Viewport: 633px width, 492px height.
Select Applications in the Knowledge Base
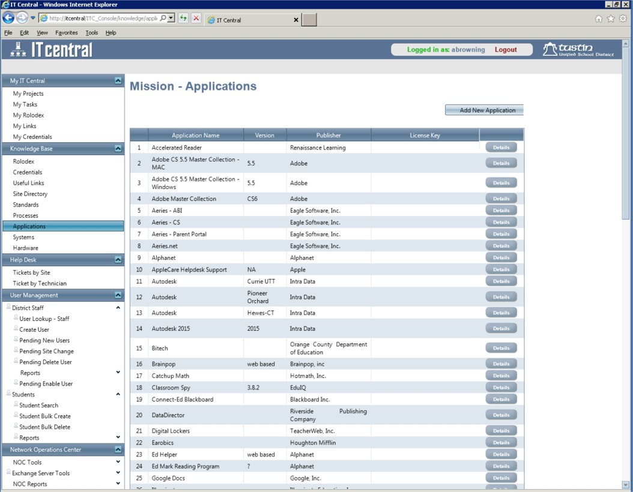coord(64,226)
